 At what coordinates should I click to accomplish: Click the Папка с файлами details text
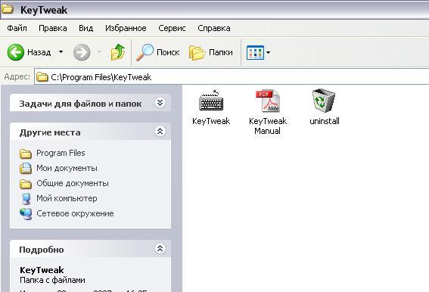pyautogui.click(x=52, y=280)
